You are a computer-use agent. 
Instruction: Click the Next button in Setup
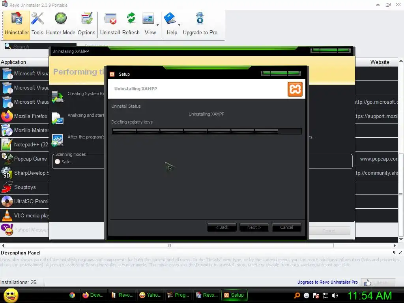point(254,227)
